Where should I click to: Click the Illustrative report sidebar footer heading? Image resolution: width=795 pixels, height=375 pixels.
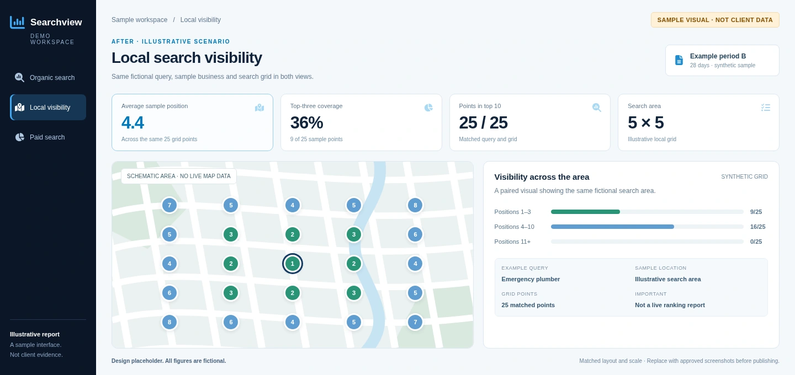point(35,334)
